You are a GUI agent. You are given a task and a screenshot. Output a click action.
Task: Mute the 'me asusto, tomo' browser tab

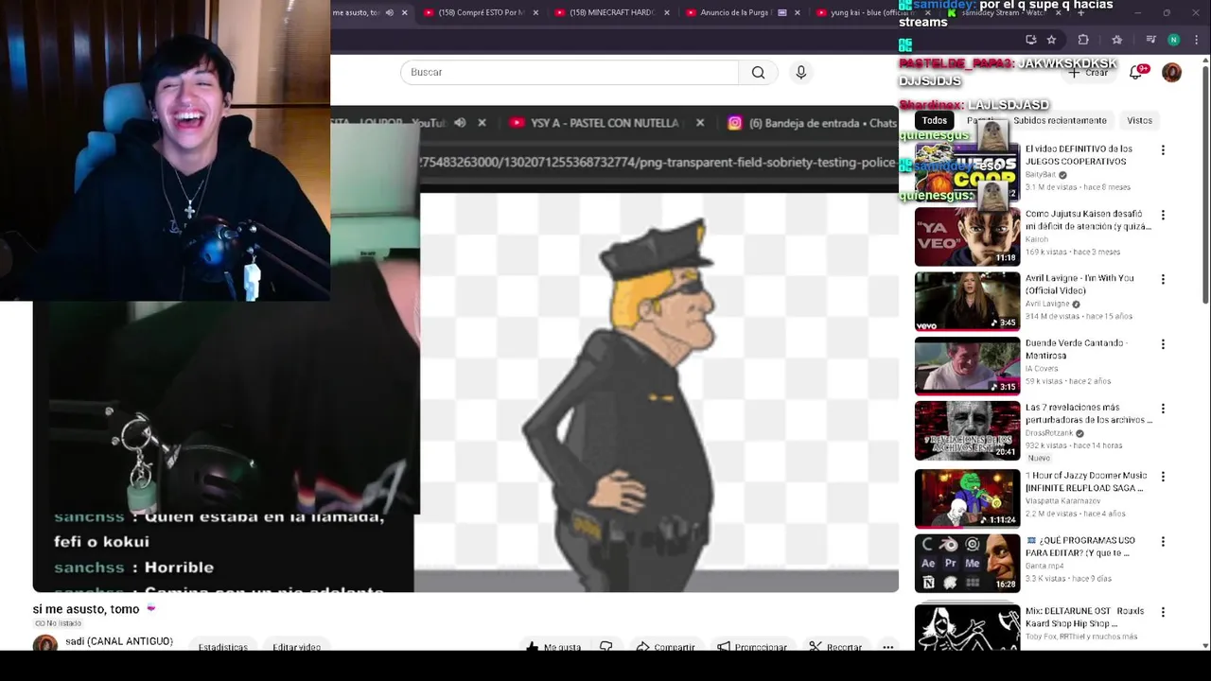[x=389, y=12]
